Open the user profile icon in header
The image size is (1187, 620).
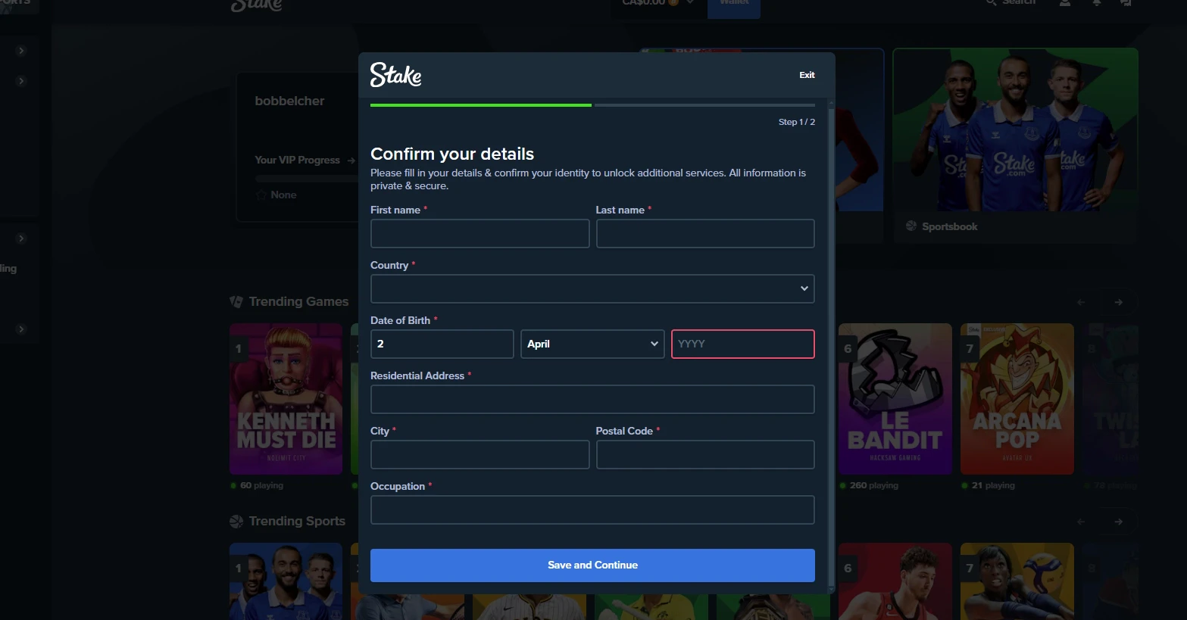click(1065, 3)
